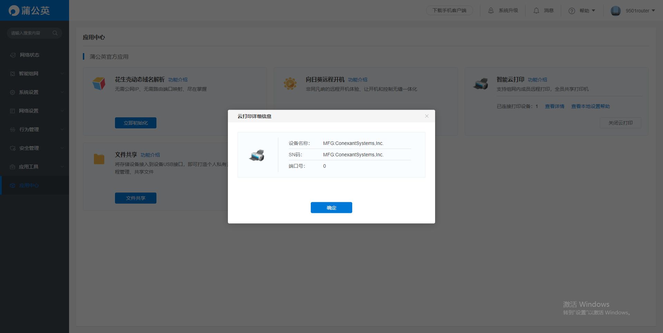The image size is (663, 333).
Task: Select 网络状态 in the sidebar
Action: coord(29,55)
